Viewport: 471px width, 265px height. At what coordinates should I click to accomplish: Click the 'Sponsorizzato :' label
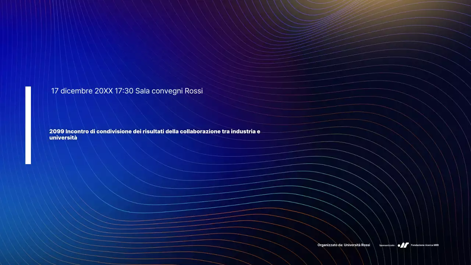387,245
